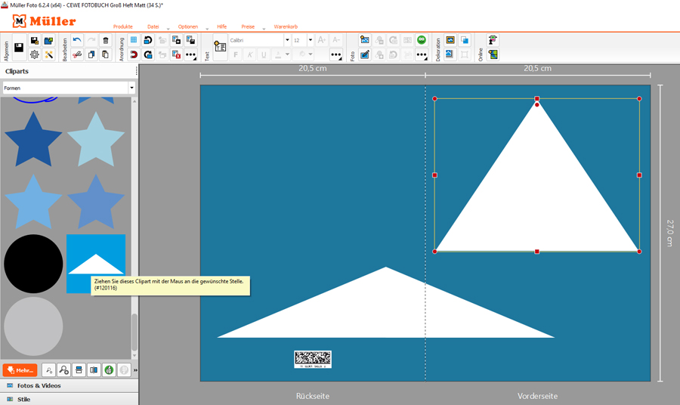Click the trash can delete icon
The height and width of the screenshot is (405, 680).
pyautogui.click(x=105, y=40)
